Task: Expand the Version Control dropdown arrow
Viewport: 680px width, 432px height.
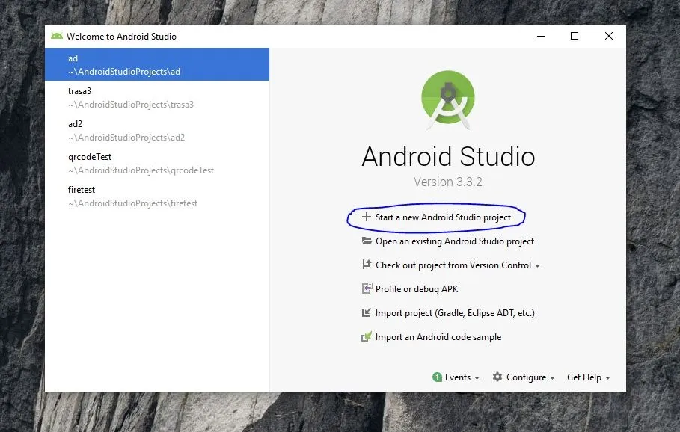Action: [x=537, y=266]
